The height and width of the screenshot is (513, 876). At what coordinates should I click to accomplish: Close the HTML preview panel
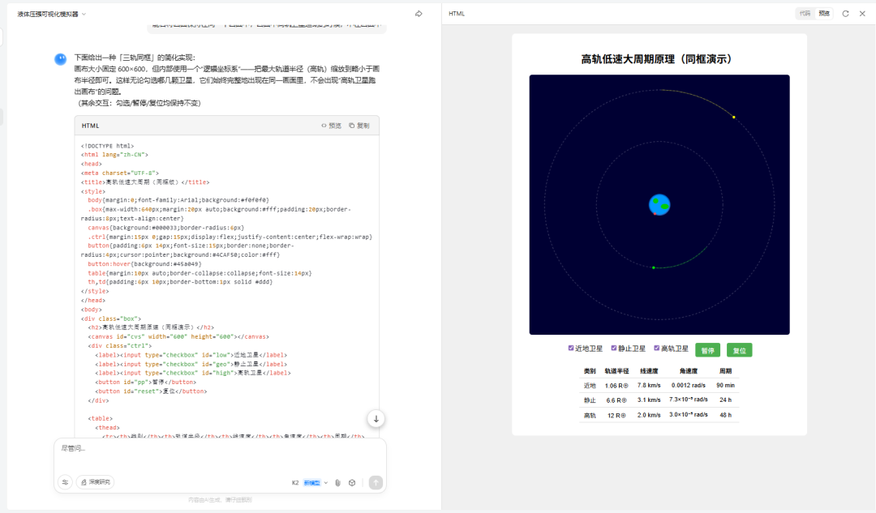point(862,14)
